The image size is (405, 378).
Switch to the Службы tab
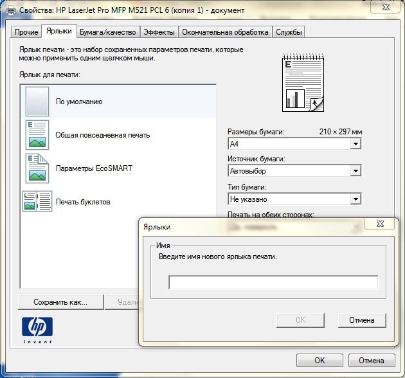tap(289, 32)
